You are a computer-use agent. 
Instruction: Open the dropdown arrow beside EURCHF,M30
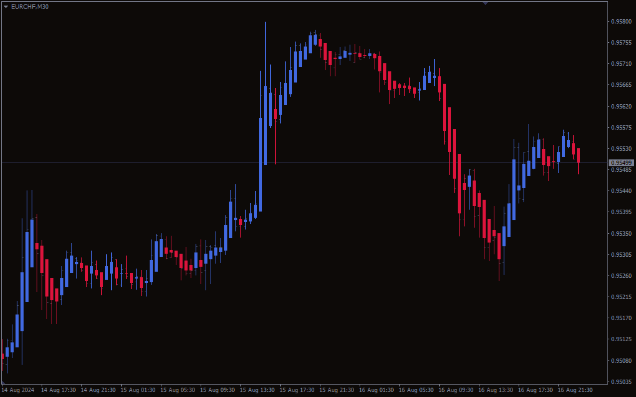6,6
